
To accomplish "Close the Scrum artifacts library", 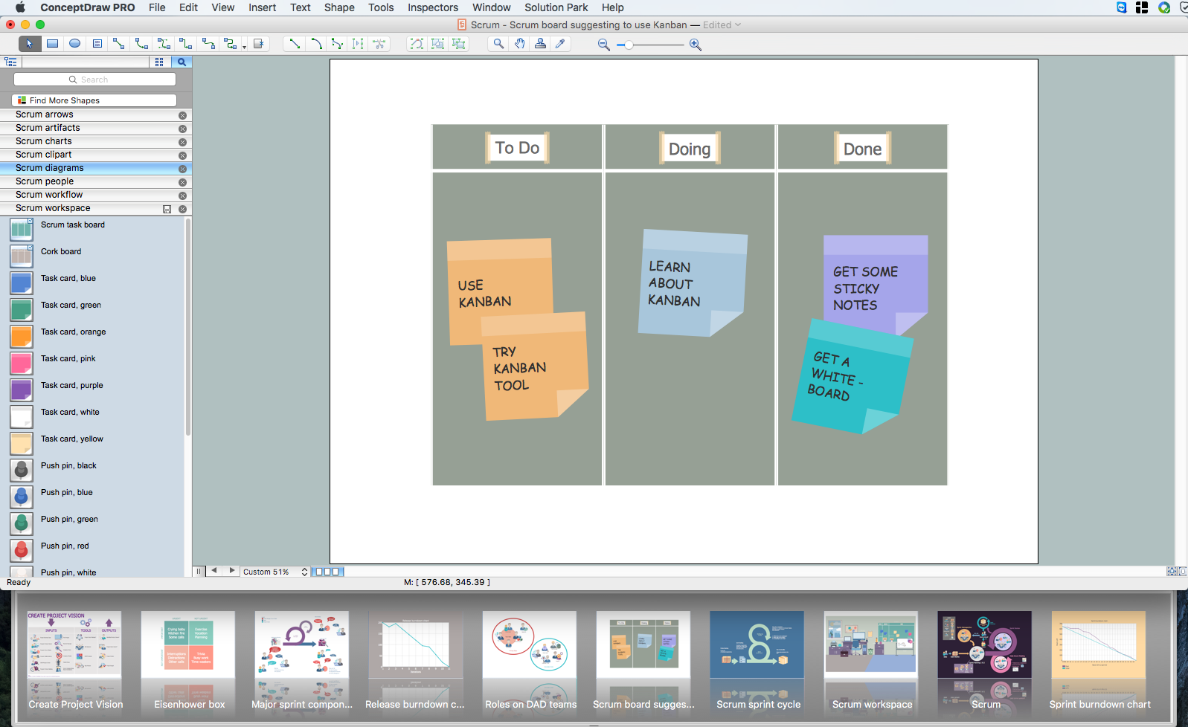I will pyautogui.click(x=182, y=129).
